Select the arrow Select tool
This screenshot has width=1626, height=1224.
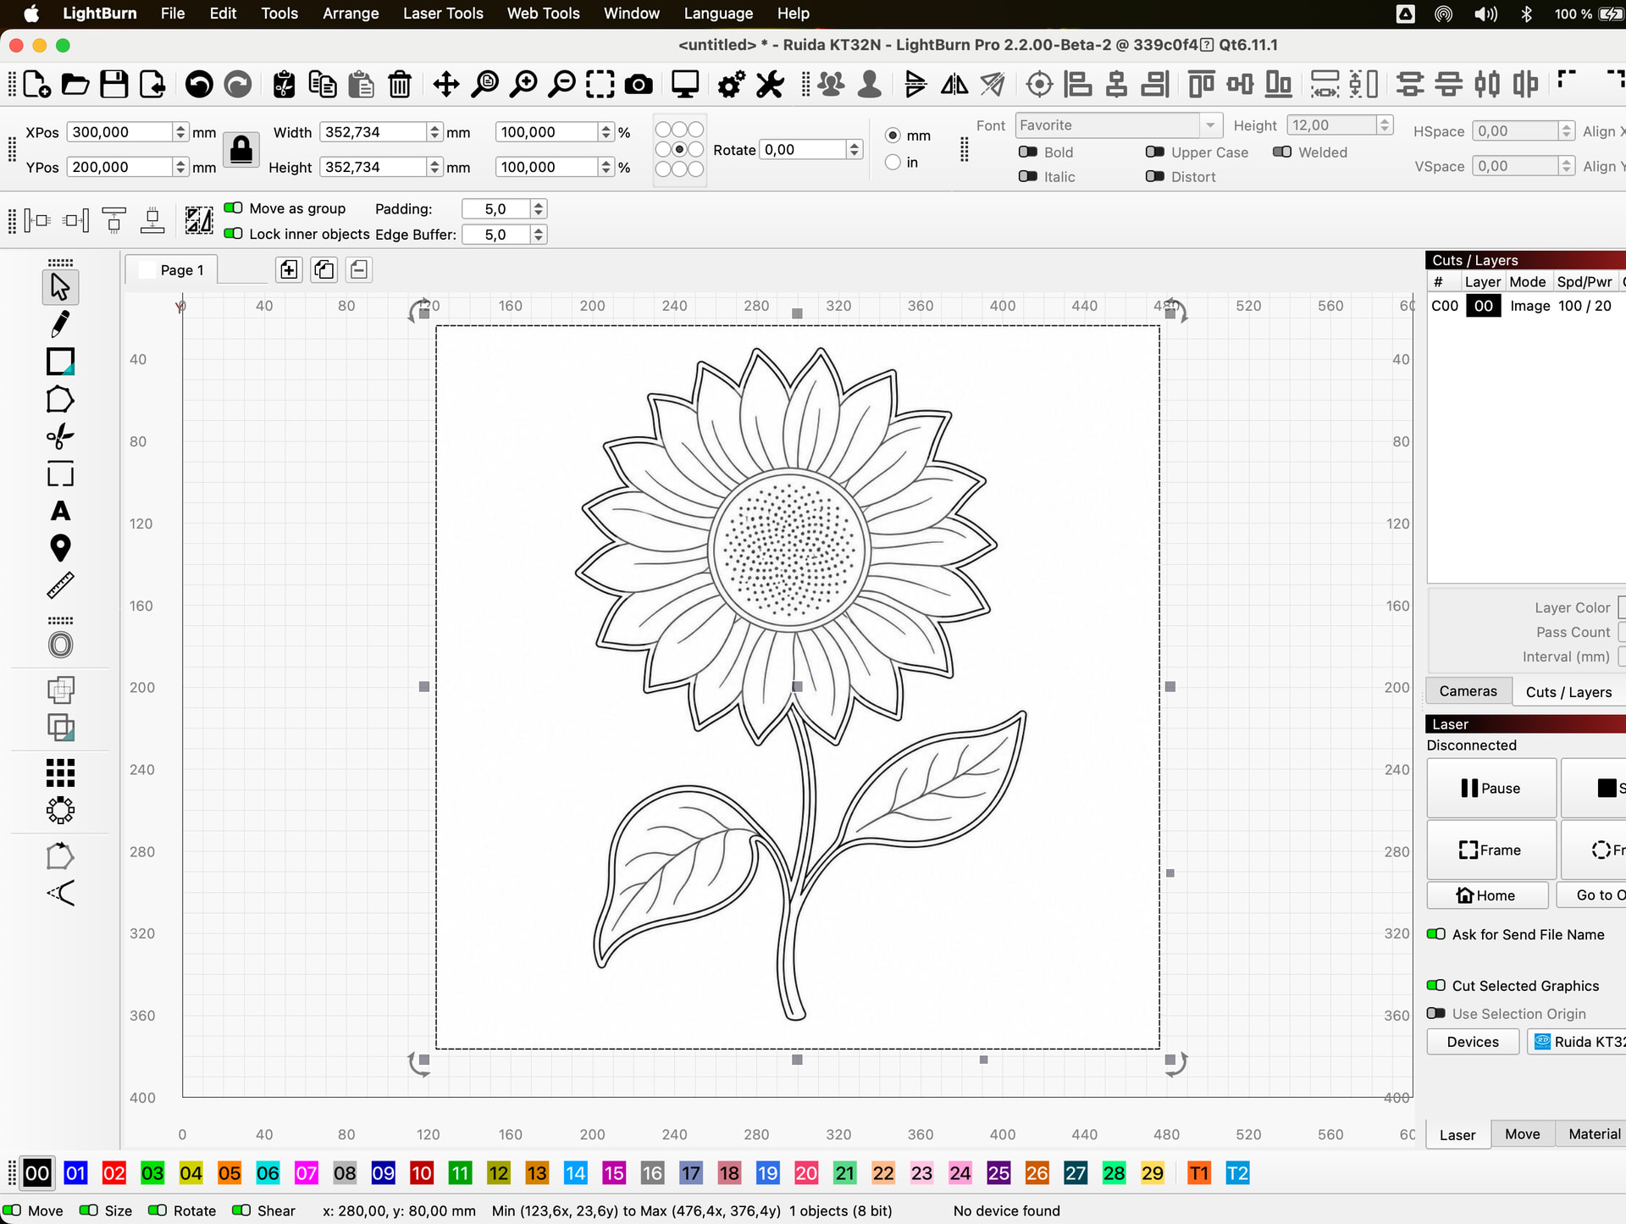pyautogui.click(x=60, y=287)
